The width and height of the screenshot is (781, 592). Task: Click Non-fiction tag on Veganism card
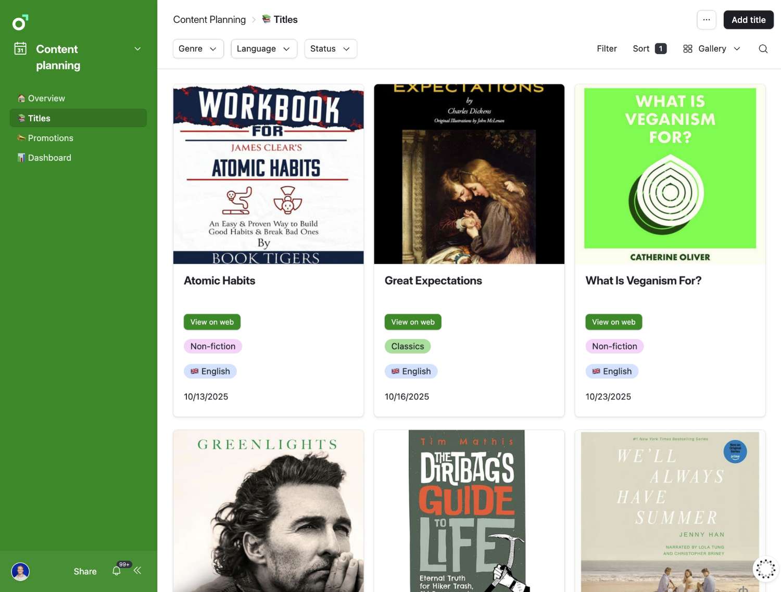point(614,346)
